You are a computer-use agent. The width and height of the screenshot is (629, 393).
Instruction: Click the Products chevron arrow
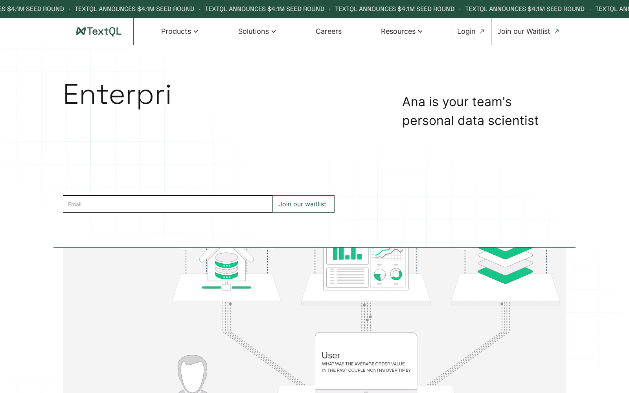pos(196,31)
